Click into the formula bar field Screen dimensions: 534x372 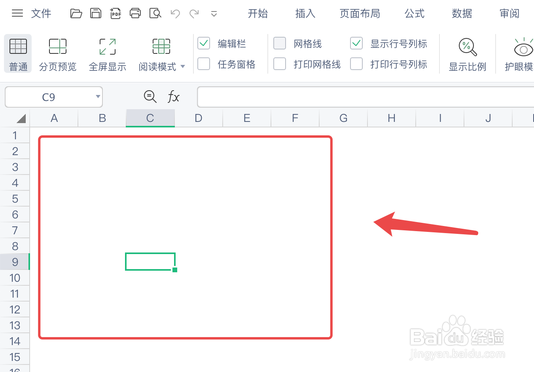point(365,97)
